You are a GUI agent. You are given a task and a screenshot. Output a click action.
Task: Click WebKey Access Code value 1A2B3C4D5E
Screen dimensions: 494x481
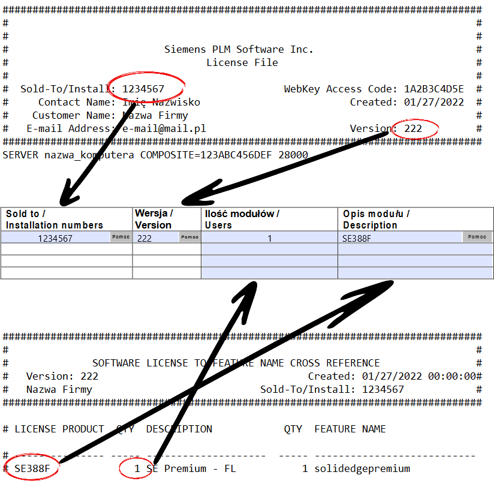(x=434, y=89)
